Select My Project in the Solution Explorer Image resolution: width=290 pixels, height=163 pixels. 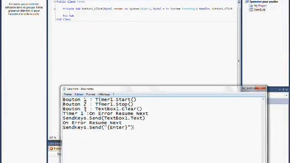coord(260,5)
